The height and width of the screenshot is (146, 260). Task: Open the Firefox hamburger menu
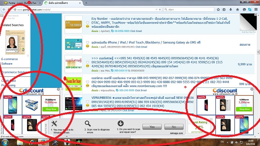[x=256, y=10]
